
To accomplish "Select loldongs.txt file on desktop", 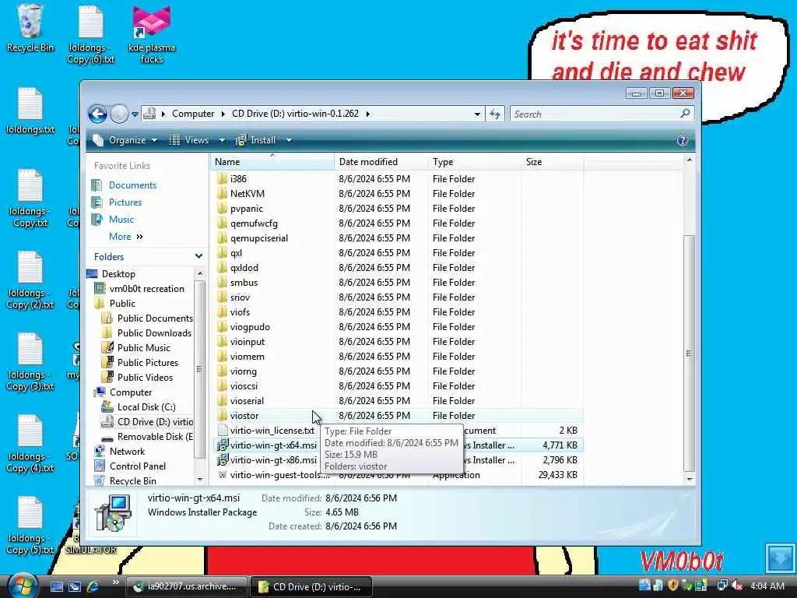I will pos(30,111).
